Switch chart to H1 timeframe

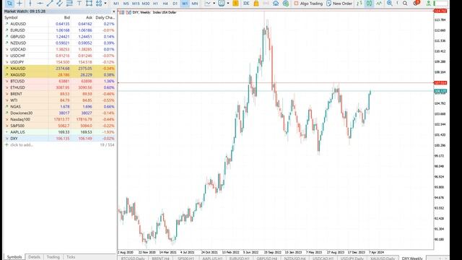pos(155,4)
